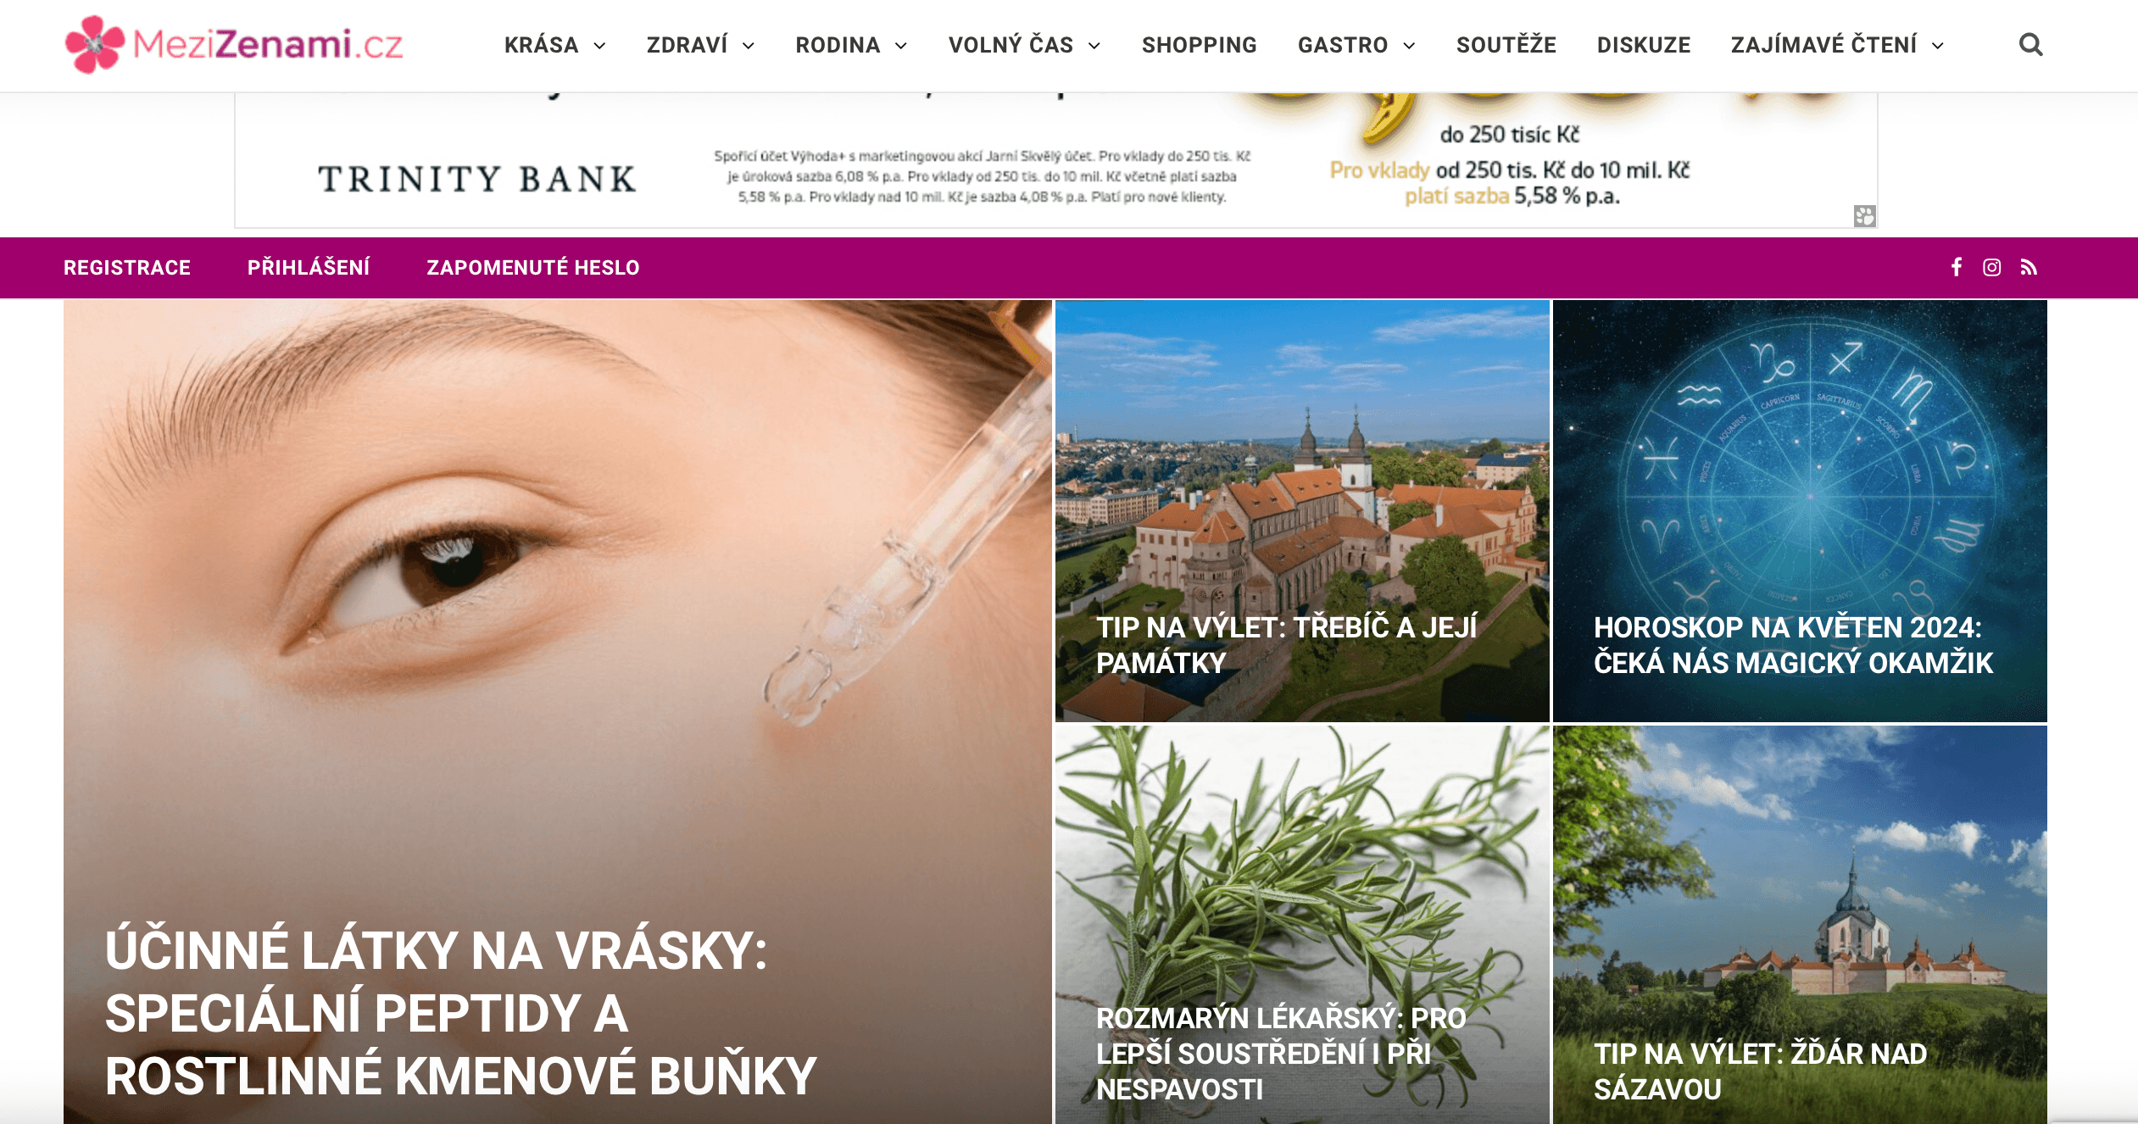The height and width of the screenshot is (1124, 2138).
Task: Open the Zapomenuté heslo link
Action: (x=532, y=268)
